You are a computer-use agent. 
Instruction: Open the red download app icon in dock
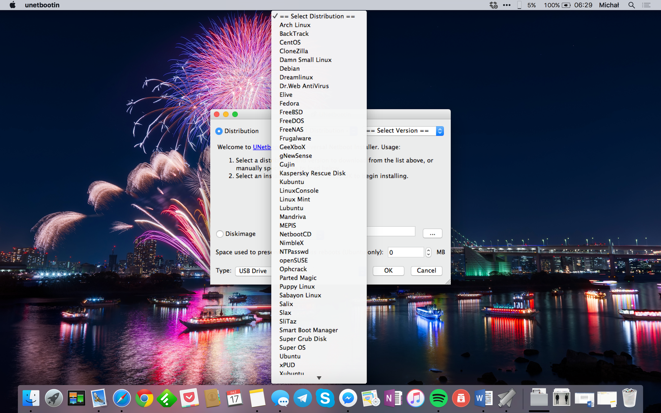[x=461, y=398]
